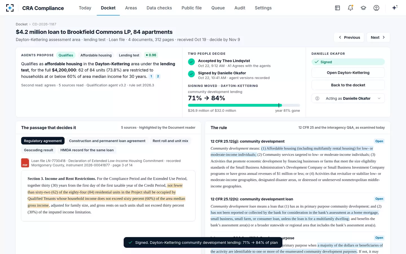Screen dimensions: 406x254
Task: Go to the Next docket item
Action: tap(378, 37)
